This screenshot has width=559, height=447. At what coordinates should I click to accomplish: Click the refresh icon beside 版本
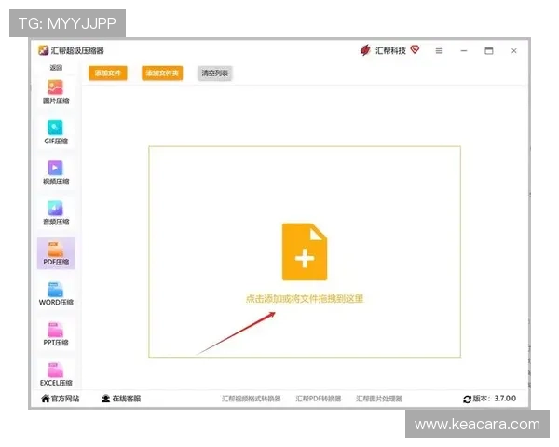coord(467,400)
